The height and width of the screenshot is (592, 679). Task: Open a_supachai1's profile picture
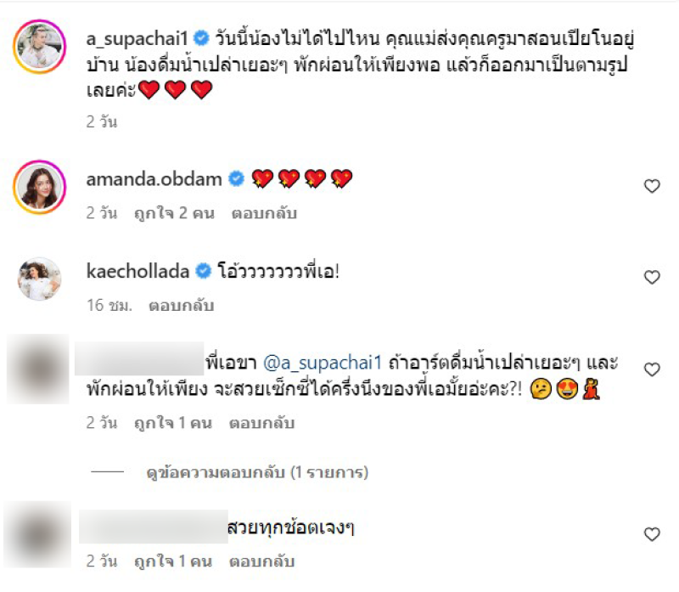coord(39,47)
